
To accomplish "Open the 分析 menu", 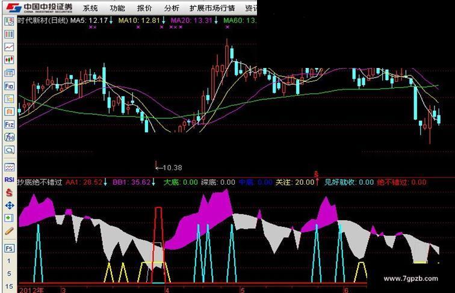I will (x=172, y=8).
